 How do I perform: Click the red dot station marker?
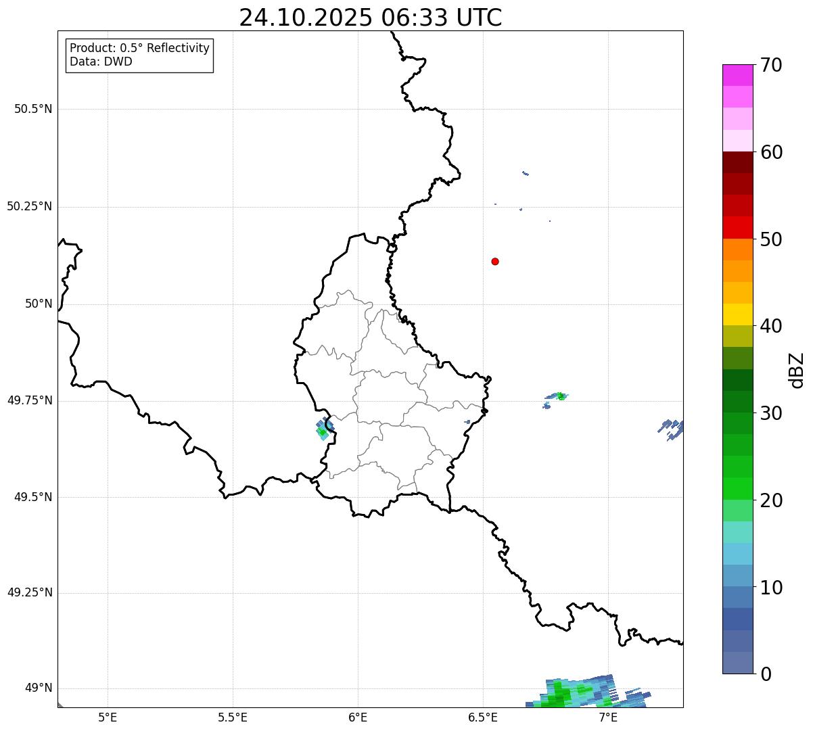point(495,262)
